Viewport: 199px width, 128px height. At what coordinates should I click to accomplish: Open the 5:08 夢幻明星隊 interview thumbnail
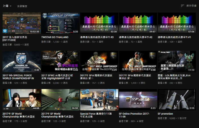(138, 61)
